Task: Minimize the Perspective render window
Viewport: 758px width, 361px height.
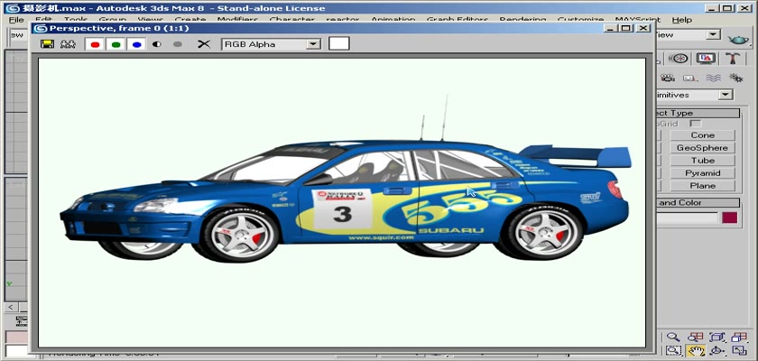Action: [x=612, y=28]
